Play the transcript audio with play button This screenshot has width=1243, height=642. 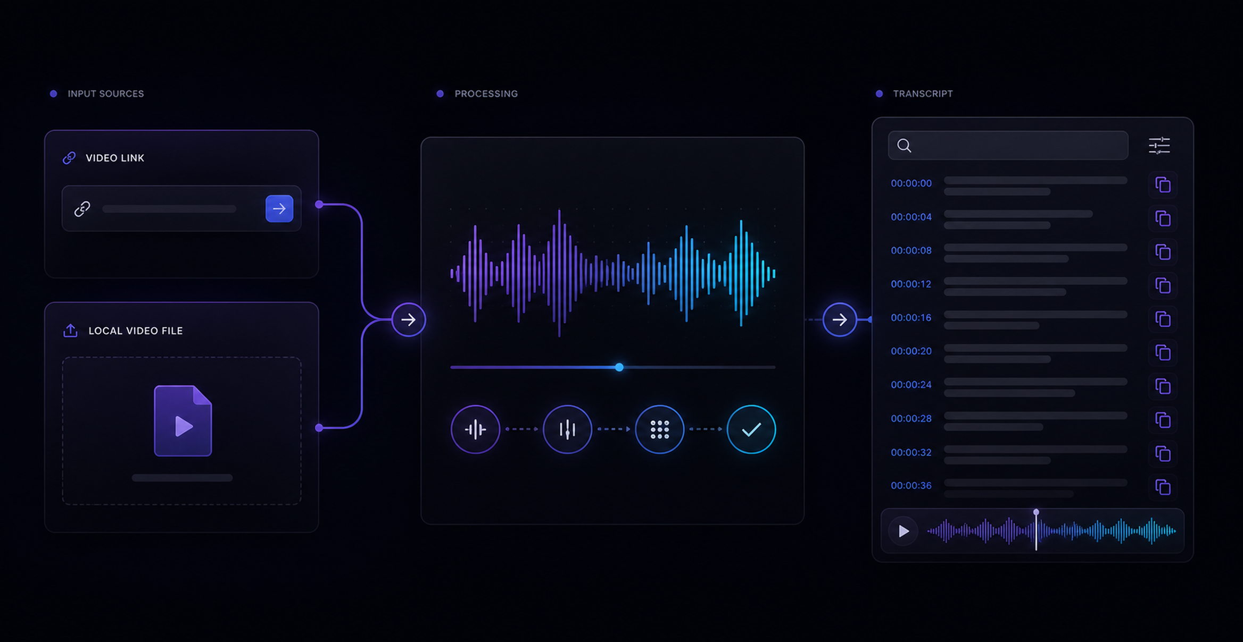pos(904,531)
